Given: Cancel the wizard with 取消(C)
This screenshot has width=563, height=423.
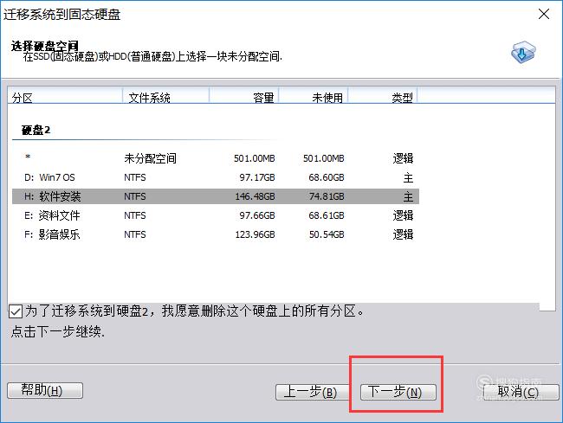Looking at the screenshot, I should (521, 392).
